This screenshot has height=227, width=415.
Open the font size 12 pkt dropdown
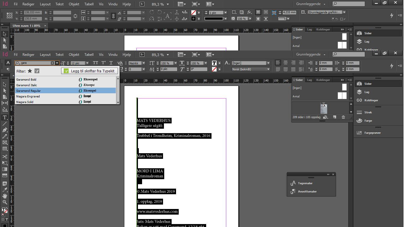[87, 63]
